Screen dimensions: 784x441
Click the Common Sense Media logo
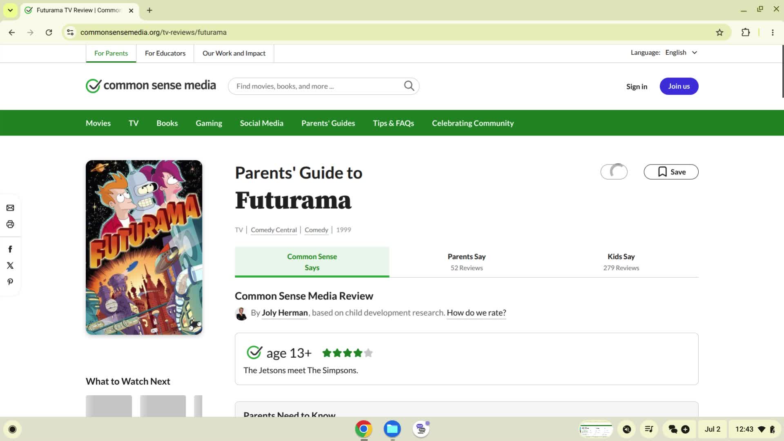(151, 86)
